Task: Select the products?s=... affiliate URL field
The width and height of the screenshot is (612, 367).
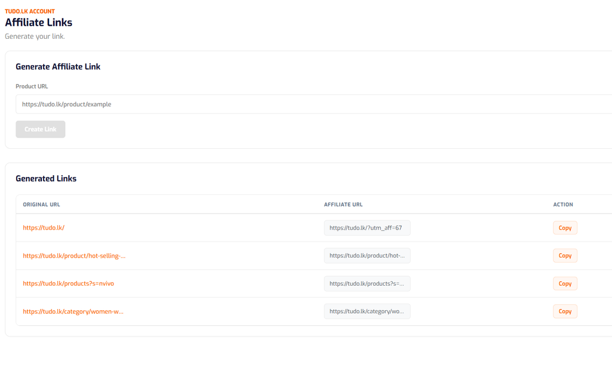Action: (x=367, y=284)
